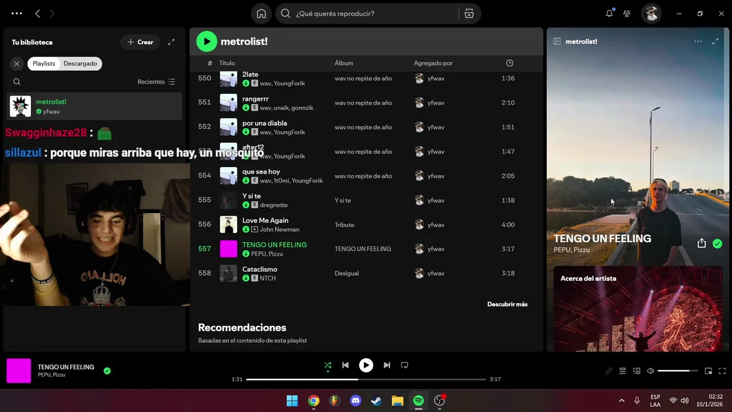Open artist NTCH link
The width and height of the screenshot is (732, 412).
point(268,278)
